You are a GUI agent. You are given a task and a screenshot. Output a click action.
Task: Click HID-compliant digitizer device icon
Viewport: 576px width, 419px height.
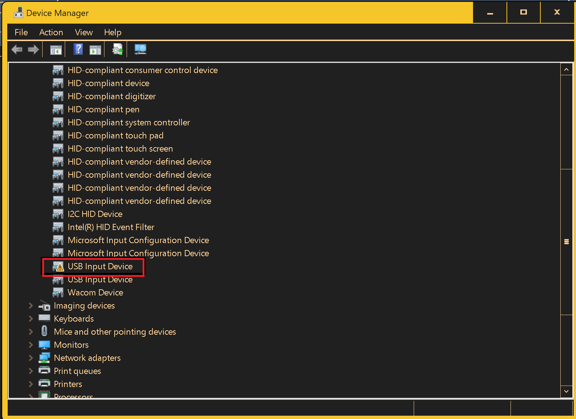tap(58, 96)
